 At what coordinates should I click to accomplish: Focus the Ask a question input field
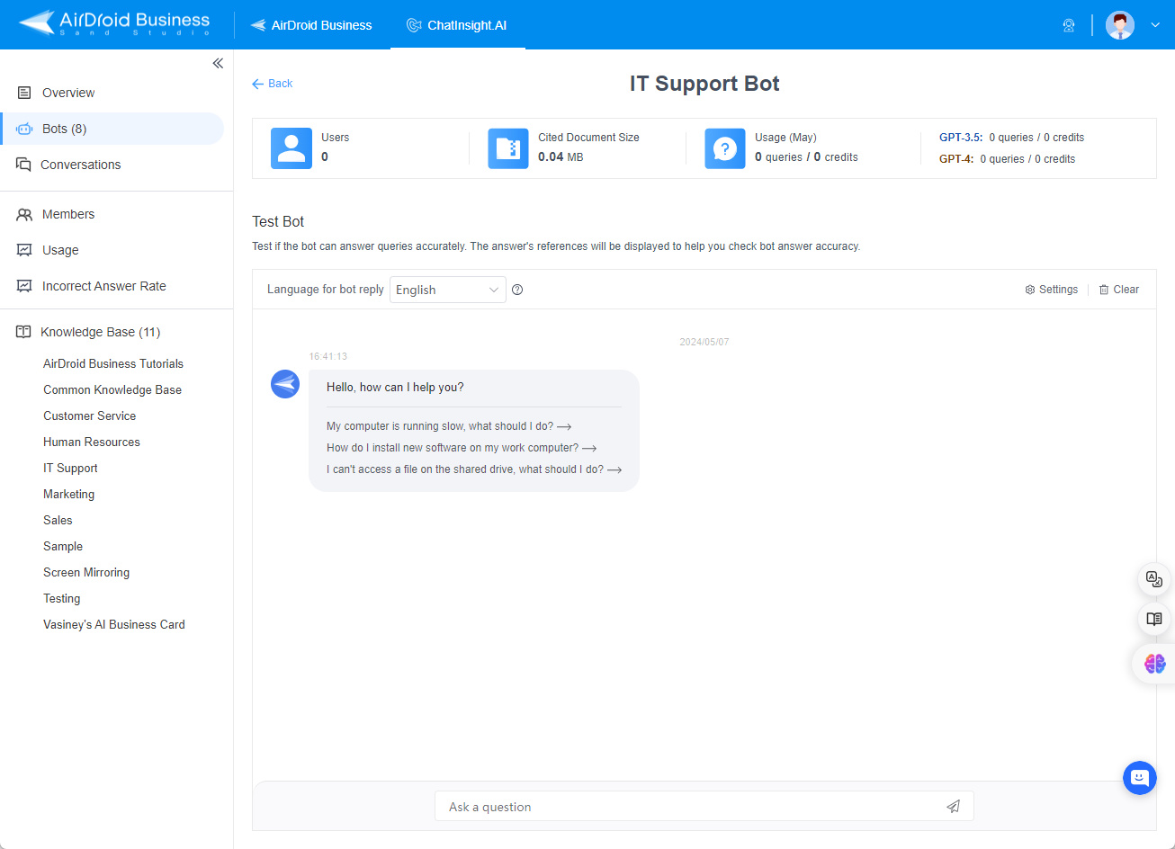[x=704, y=807]
